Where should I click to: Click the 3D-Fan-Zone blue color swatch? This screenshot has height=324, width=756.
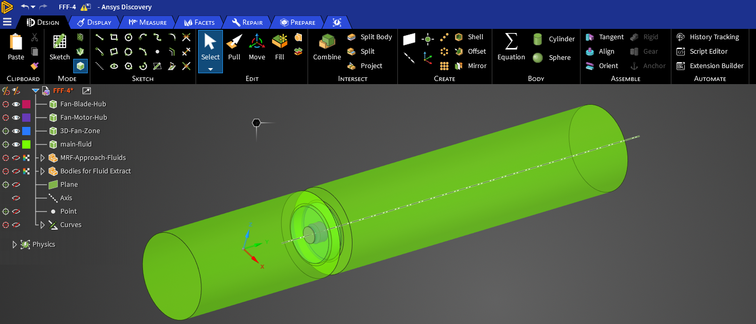coord(26,131)
